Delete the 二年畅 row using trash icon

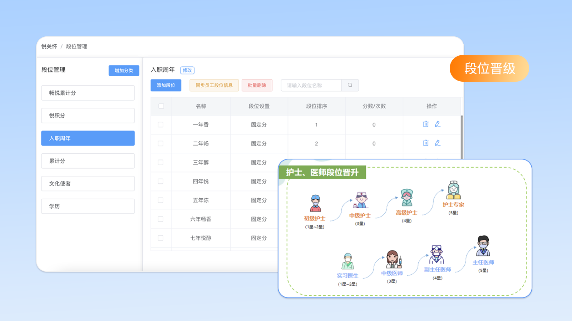(425, 143)
